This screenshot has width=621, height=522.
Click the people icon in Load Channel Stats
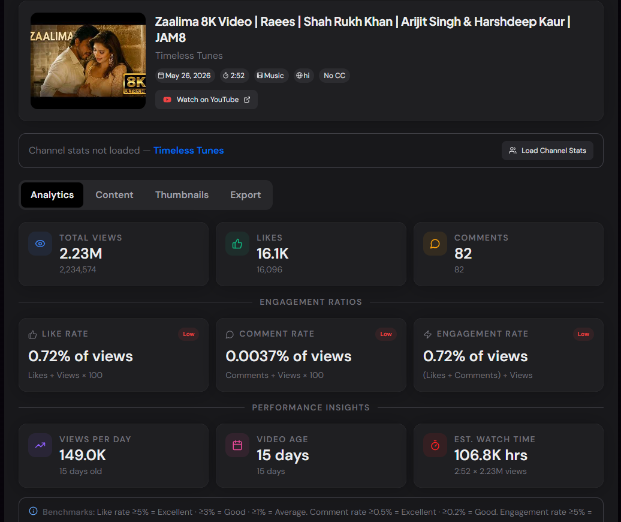(x=513, y=151)
